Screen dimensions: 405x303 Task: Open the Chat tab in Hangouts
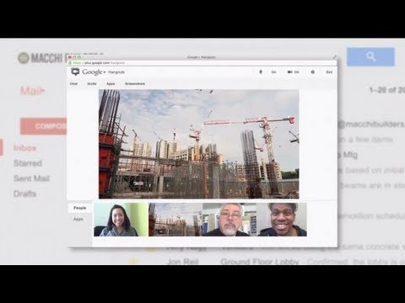pyautogui.click(x=73, y=83)
